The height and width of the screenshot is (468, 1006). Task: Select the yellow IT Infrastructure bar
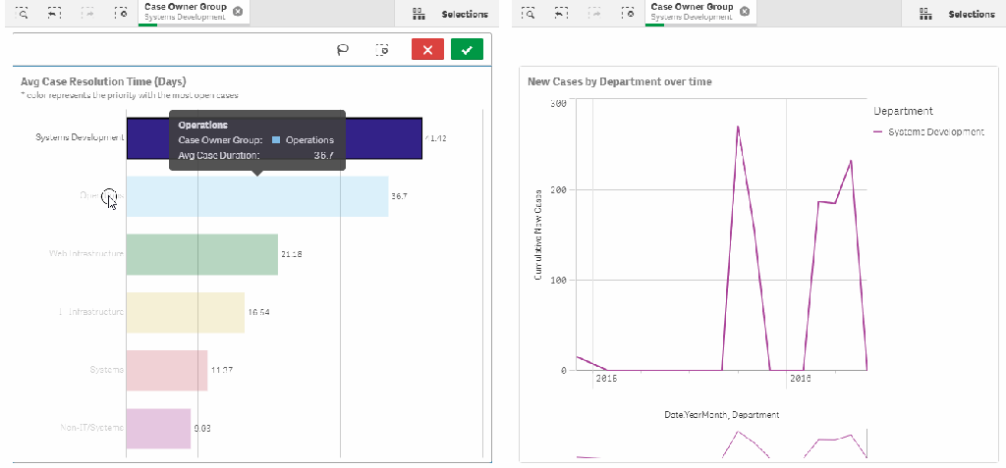click(x=186, y=312)
